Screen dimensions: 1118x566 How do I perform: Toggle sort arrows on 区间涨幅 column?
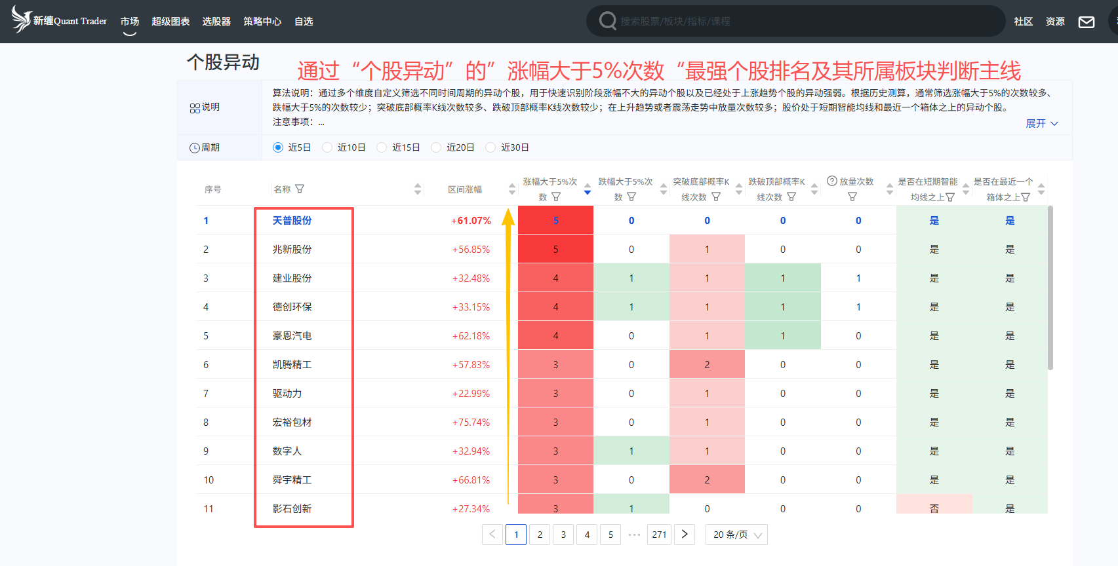[x=511, y=189]
